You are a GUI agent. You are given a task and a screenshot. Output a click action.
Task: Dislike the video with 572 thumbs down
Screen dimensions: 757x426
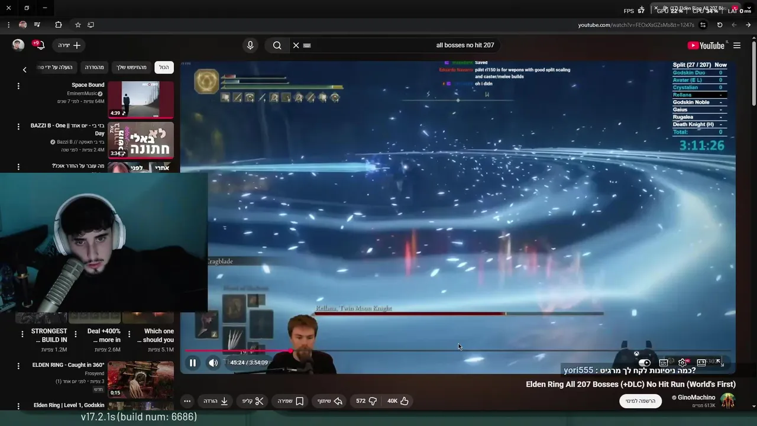coord(366,401)
